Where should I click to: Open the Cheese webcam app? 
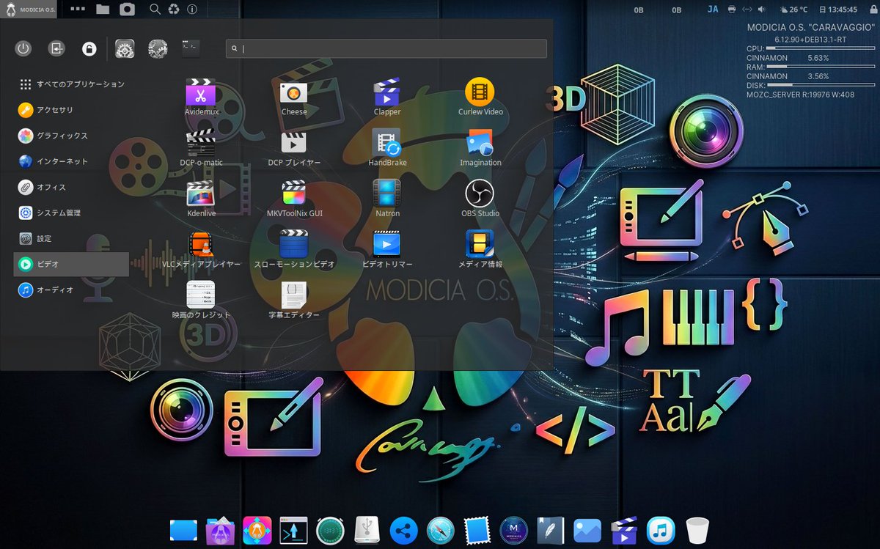(x=294, y=97)
